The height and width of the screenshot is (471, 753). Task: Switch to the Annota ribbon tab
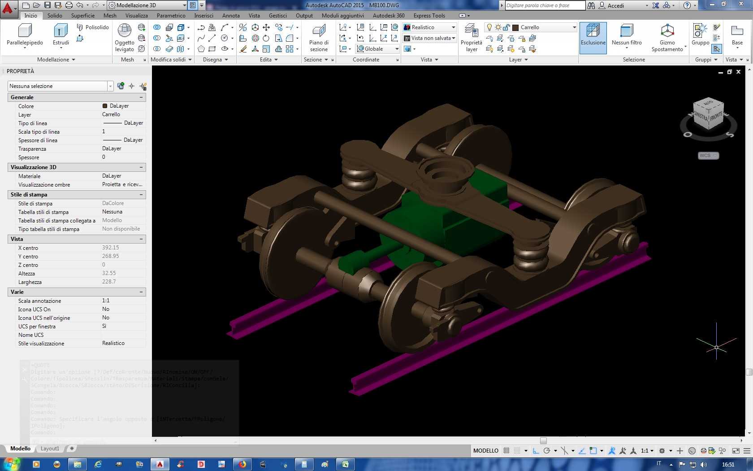231,15
